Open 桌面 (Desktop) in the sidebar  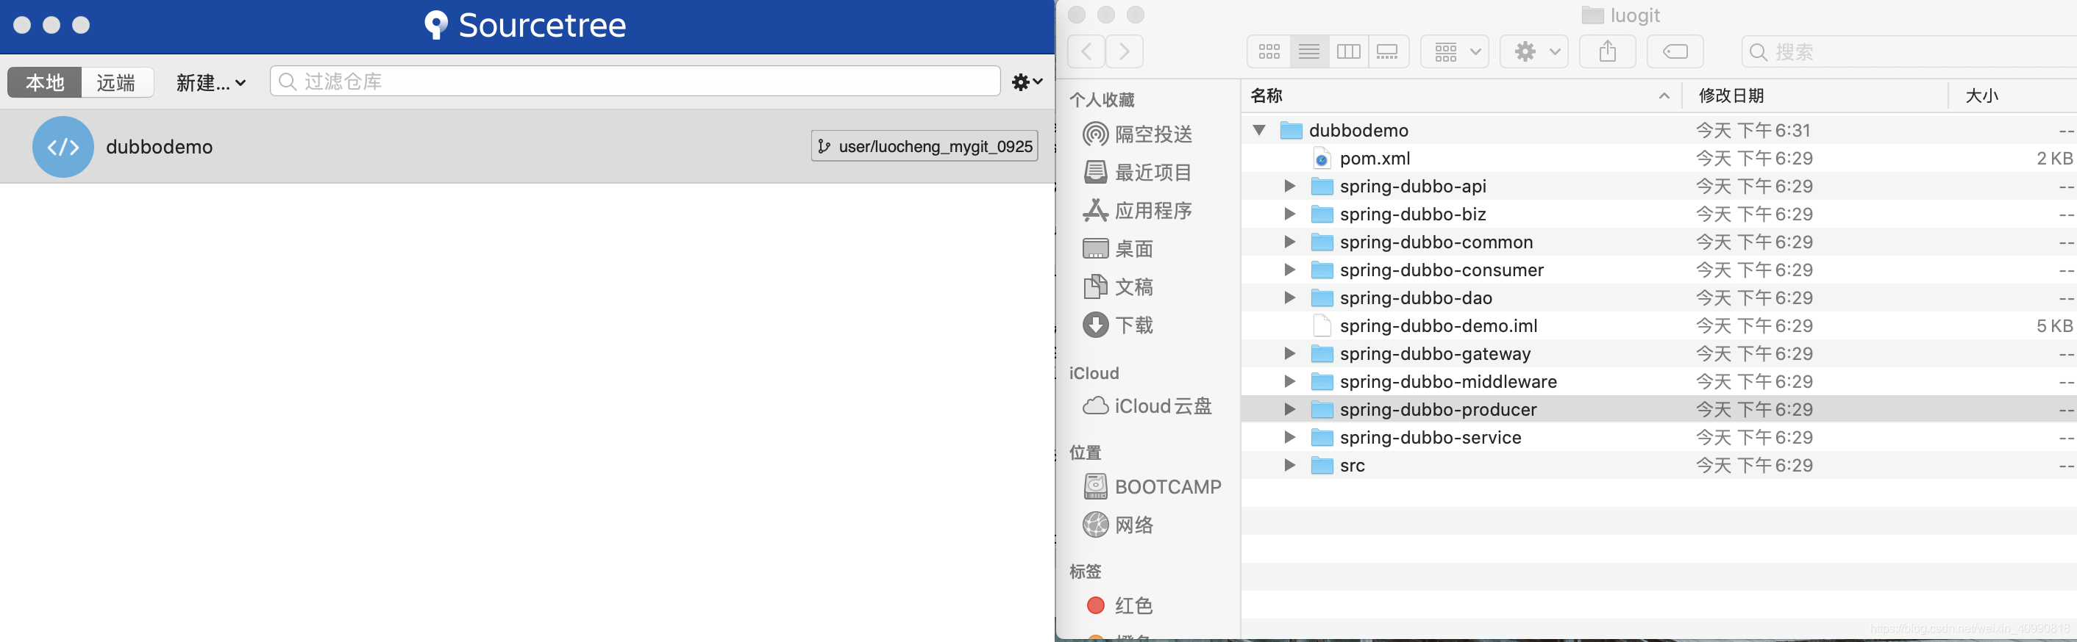tap(1119, 248)
